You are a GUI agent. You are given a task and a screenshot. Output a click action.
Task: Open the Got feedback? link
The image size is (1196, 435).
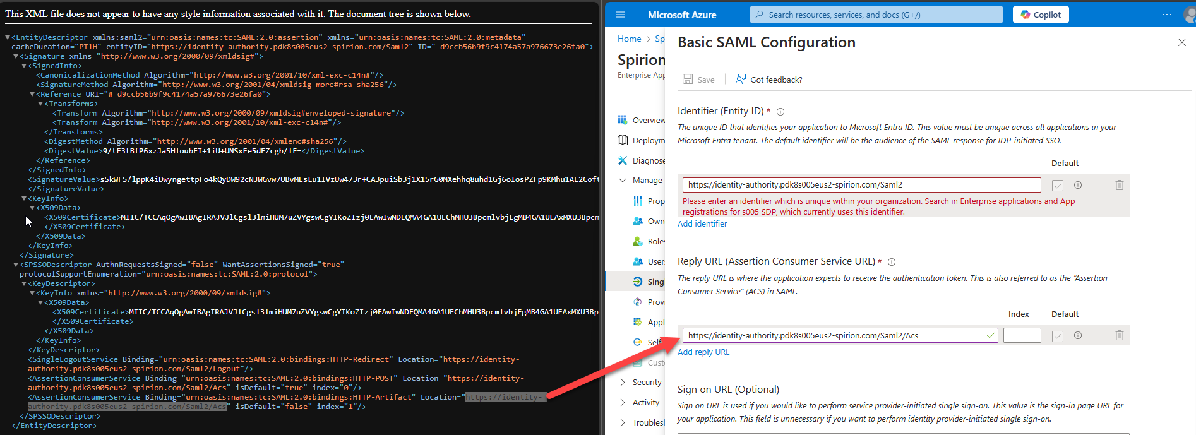[x=775, y=80]
